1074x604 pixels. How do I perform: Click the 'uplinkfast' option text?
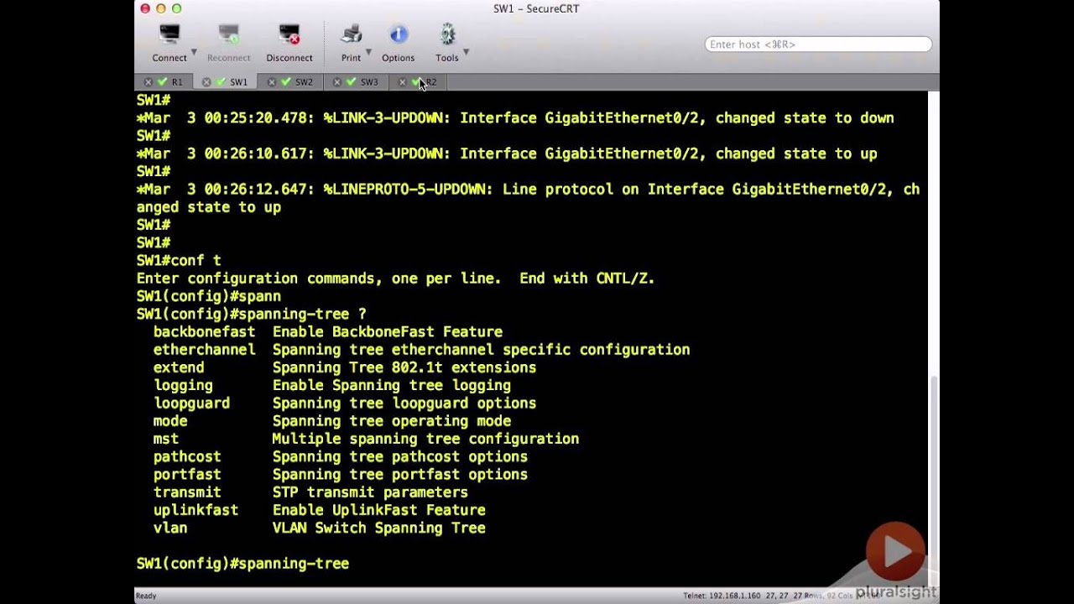[196, 510]
